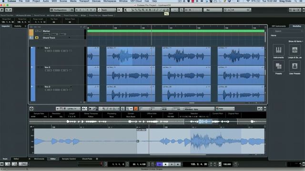
Task: Open the Transport menu
Action: tap(84, 1)
